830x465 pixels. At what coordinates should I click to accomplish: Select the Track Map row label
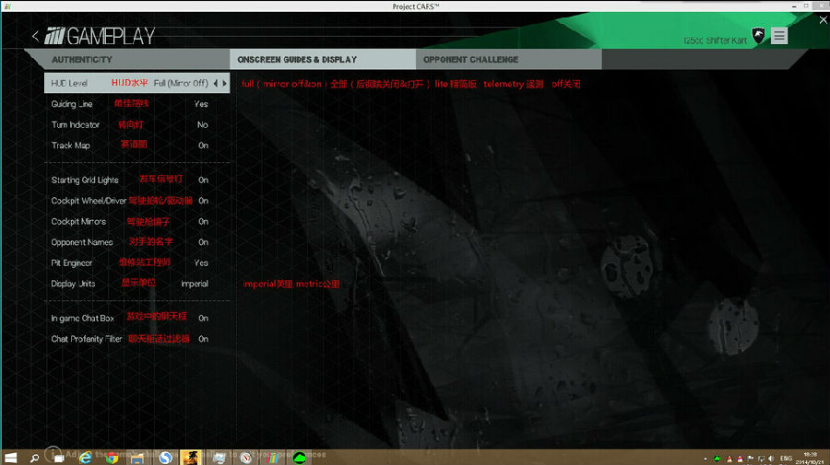(70, 145)
